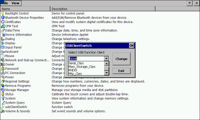Image resolution: width=200 pixels, height=120 pixels.
Task: Click OK in the USBClientSwitch title bar
Action: click(x=132, y=46)
